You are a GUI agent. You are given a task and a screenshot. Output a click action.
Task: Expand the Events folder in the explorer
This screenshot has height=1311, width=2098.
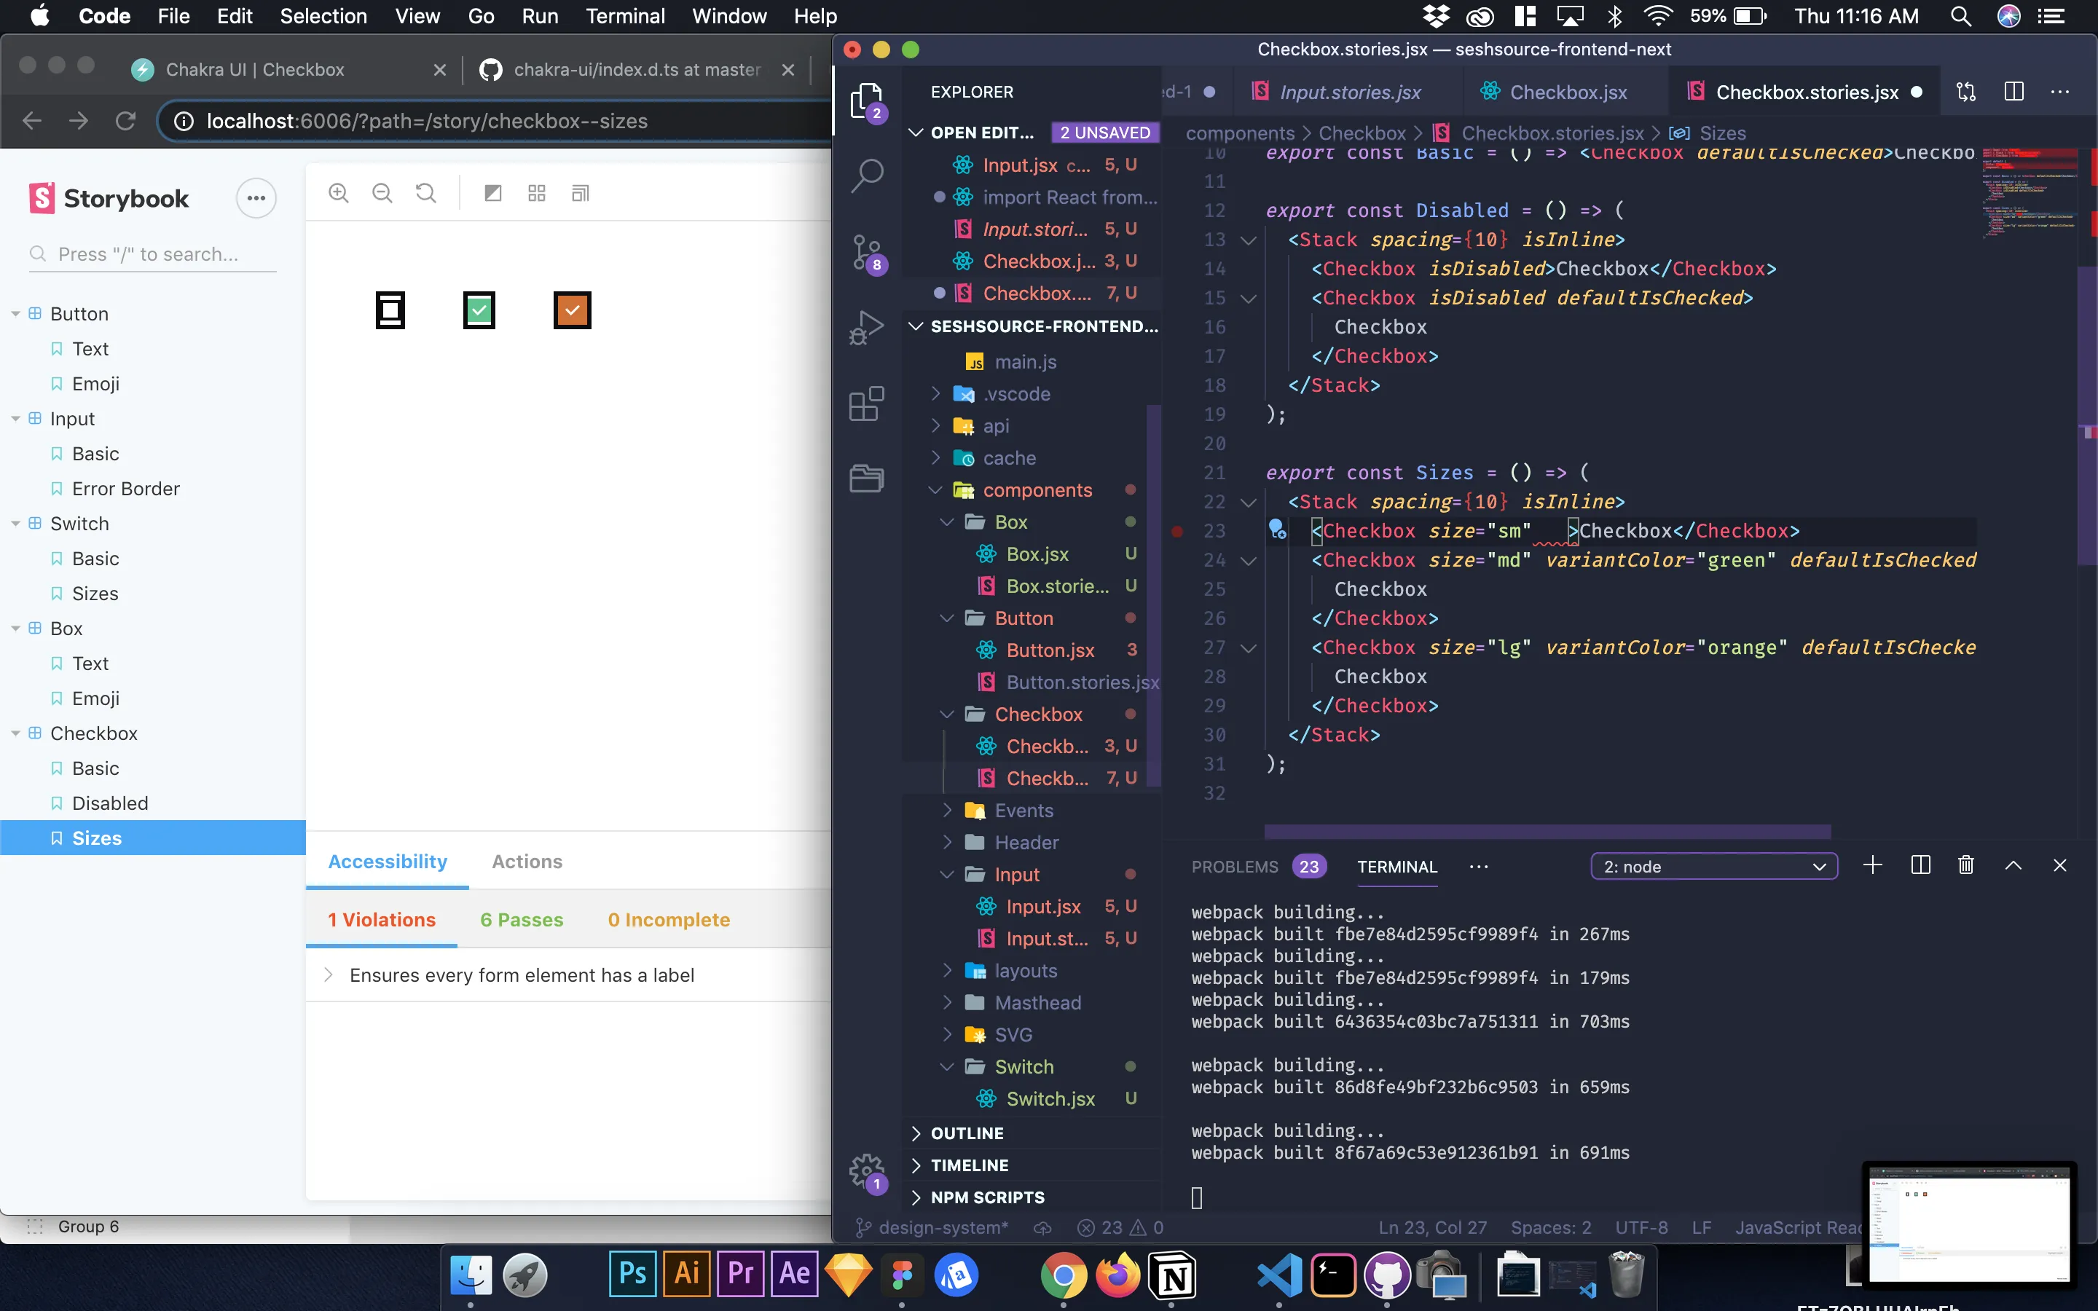point(947,810)
